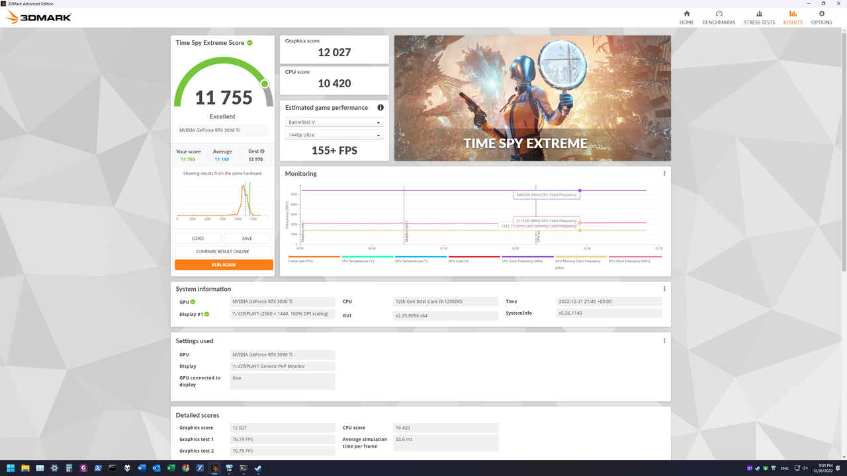
Task: Click the GPU validation green check
Action: 193,302
